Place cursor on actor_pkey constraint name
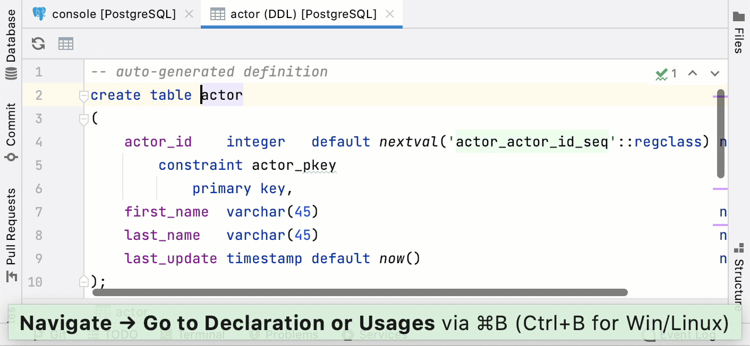750x346 pixels. (x=294, y=165)
